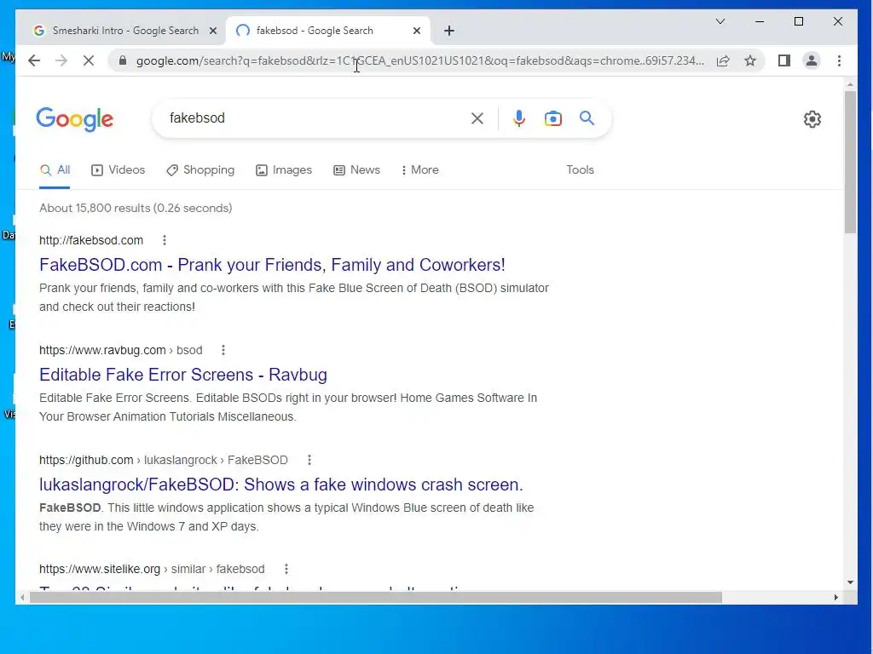
Task: Click the horizontal scrollbar thumb
Action: tap(376, 597)
